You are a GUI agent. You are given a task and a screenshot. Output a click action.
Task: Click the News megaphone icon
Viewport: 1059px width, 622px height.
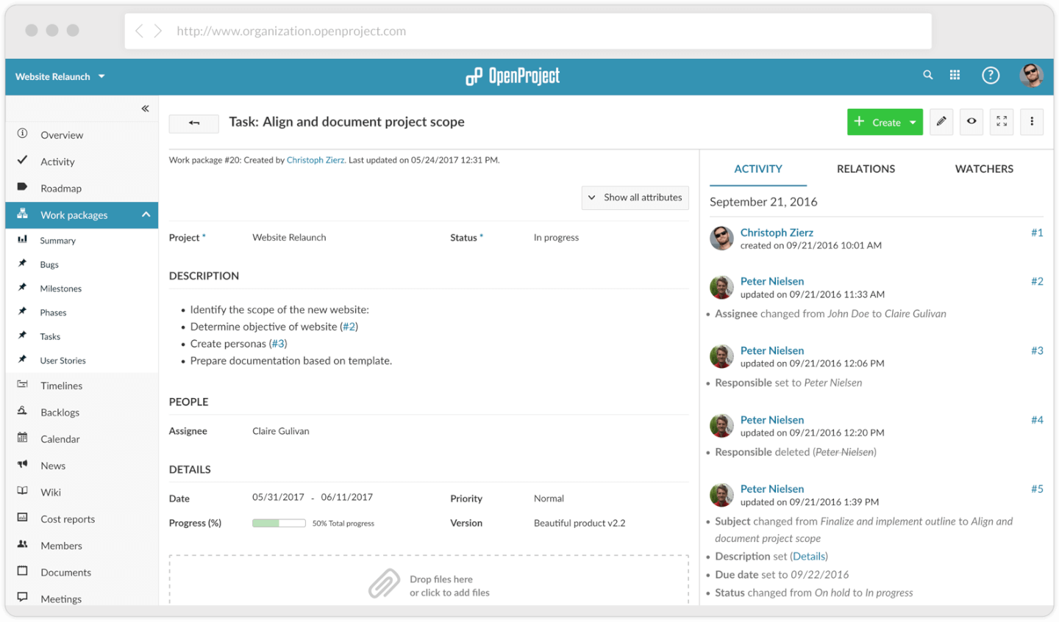click(23, 464)
